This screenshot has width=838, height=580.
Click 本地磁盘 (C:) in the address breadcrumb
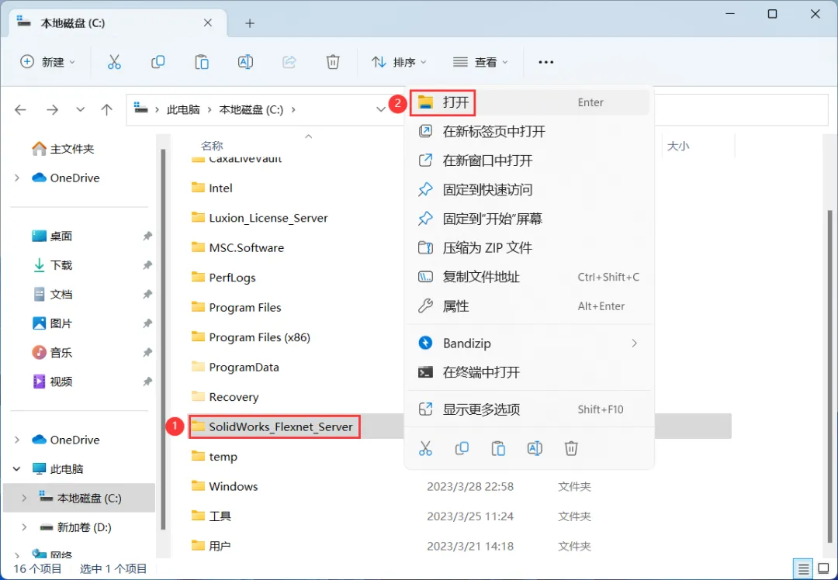click(x=251, y=109)
